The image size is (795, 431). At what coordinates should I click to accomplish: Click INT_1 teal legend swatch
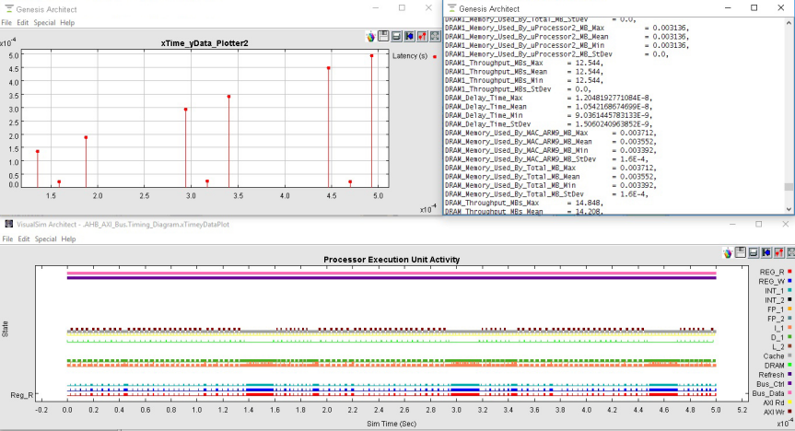(x=789, y=290)
